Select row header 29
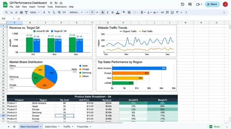Image resolution: width=231 pixels, height=129 pixels. point(3,103)
